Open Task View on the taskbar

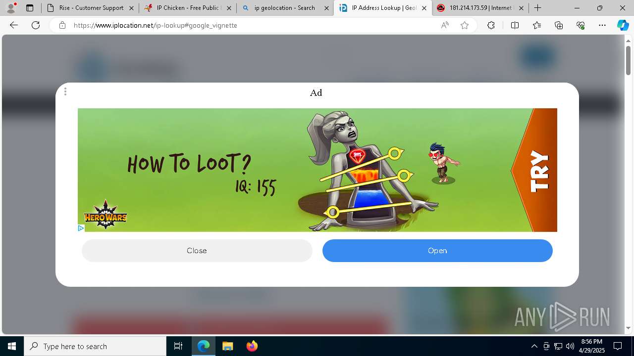tap(178, 346)
